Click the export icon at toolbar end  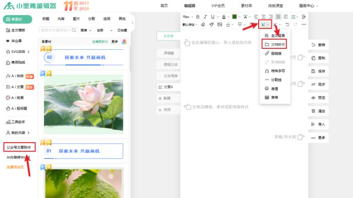coord(304,17)
